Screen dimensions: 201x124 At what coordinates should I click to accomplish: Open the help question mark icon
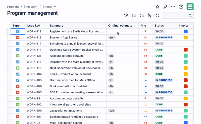181,7
